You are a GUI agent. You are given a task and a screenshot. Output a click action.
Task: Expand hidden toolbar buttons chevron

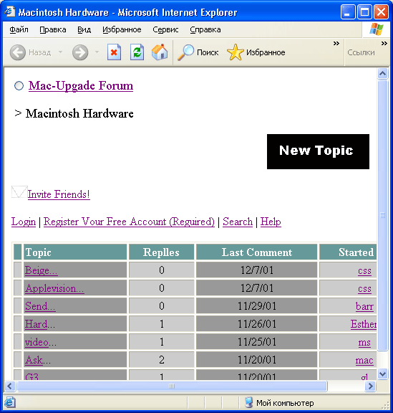tap(336, 44)
